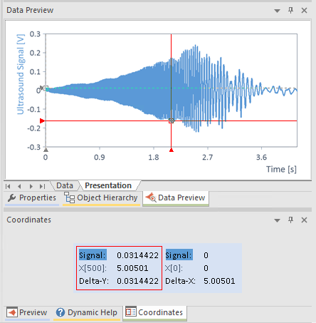The height and width of the screenshot is (323, 316).
Task: Pin the Coordinates panel
Action: (290, 220)
